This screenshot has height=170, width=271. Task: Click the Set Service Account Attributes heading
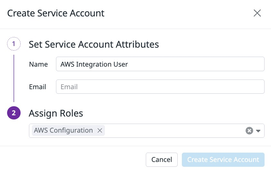tap(94, 44)
